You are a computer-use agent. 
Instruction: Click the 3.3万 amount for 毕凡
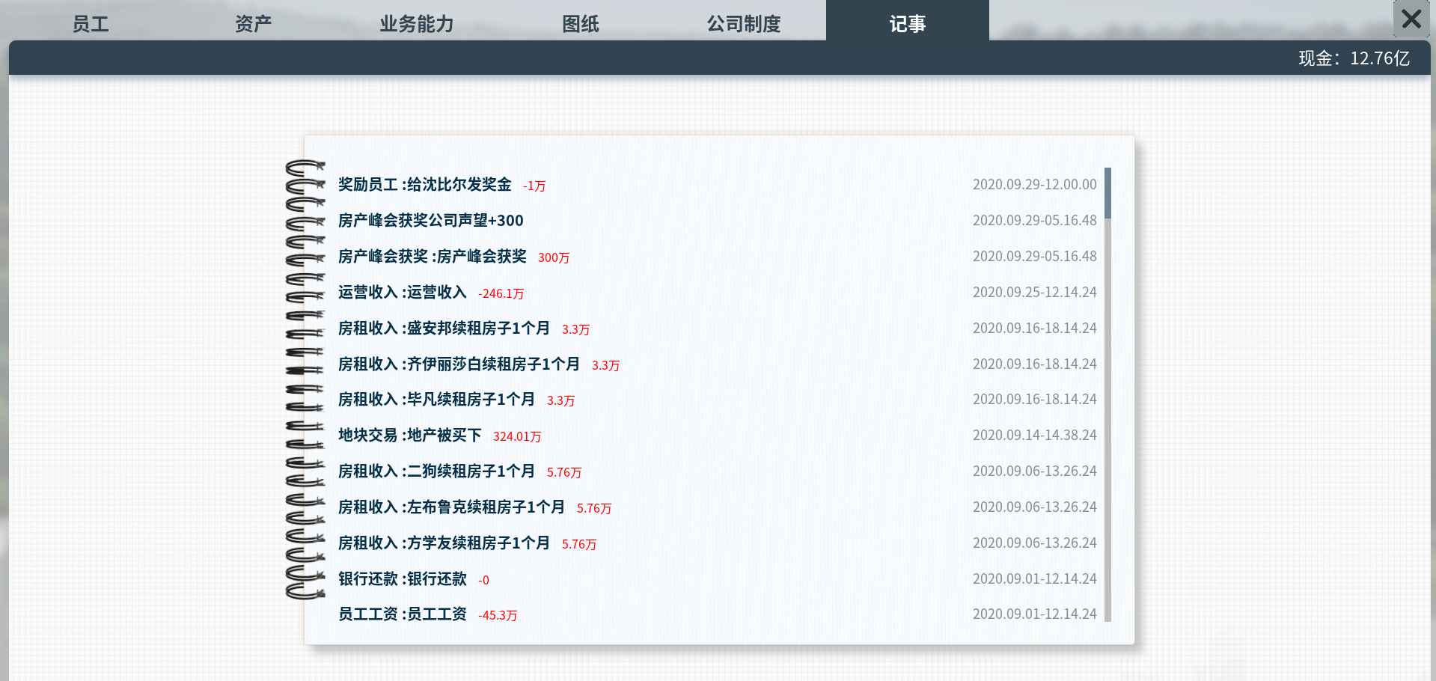[560, 400]
